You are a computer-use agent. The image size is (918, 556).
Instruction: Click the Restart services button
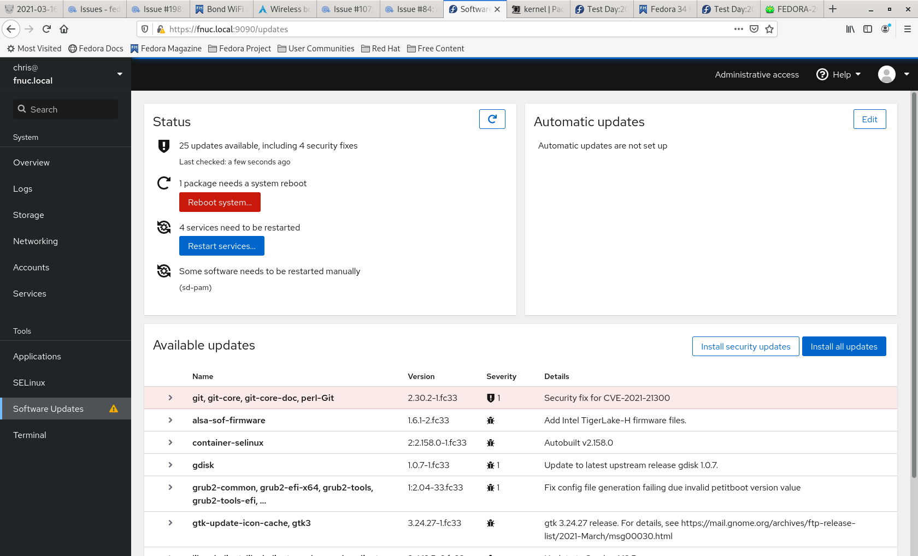pos(222,246)
